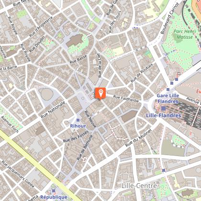Screen dimensions: 201x201
Task: Click the Lille-Centre district label
Action: tap(139, 186)
